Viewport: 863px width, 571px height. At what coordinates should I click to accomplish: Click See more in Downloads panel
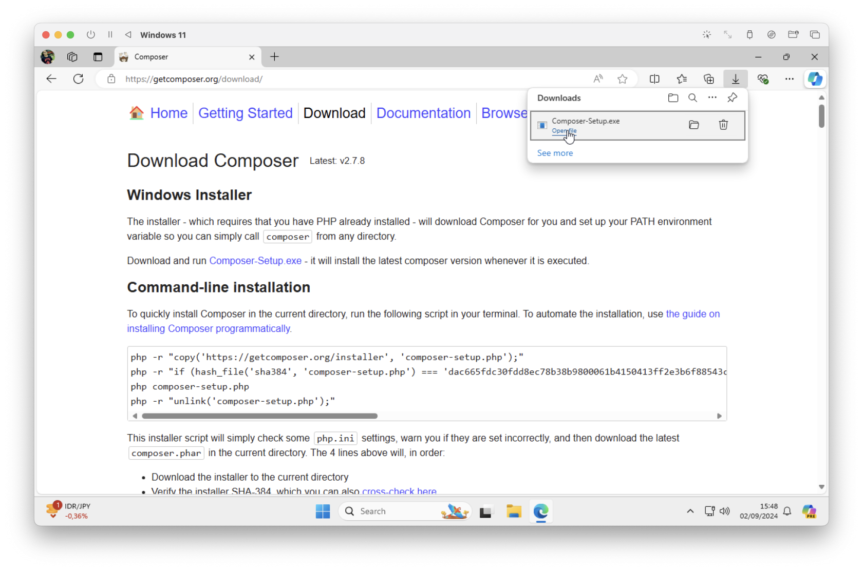click(555, 153)
